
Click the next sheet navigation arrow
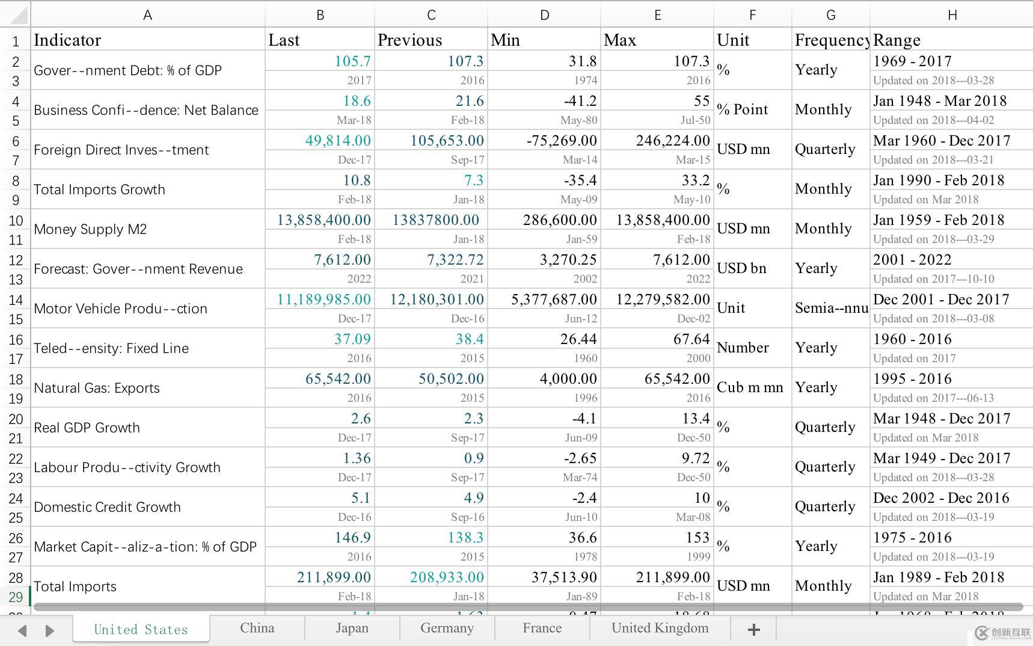point(50,630)
